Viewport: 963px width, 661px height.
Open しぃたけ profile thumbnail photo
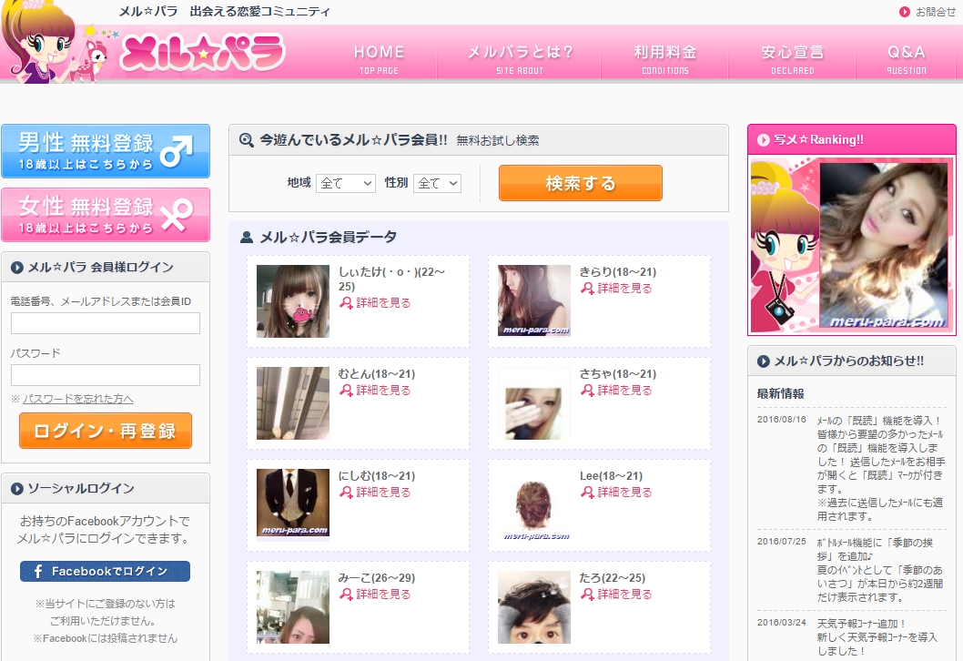tap(293, 301)
